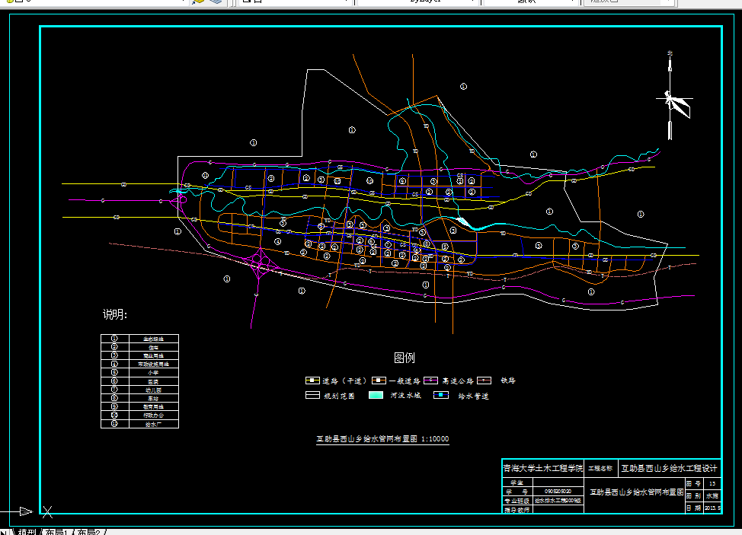Select the 道路（干道）legend label
742x535 pixels.
pos(344,381)
